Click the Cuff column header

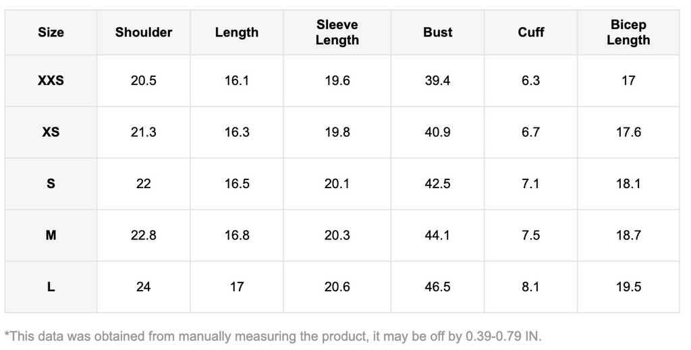point(531,32)
